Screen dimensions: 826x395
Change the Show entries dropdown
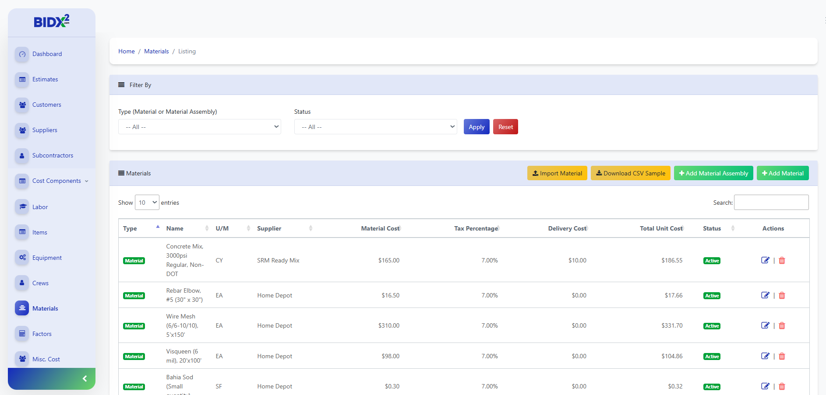tap(147, 202)
